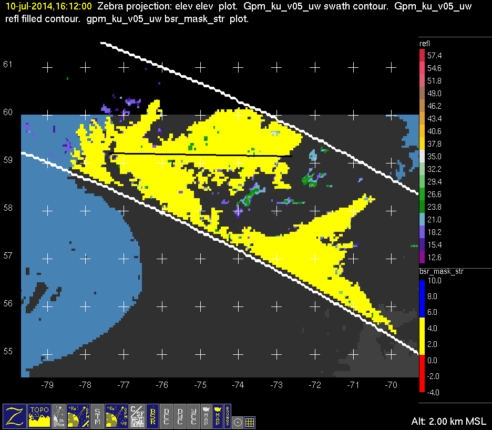
Task: Open the IR 4km satellite icon
Action: [59, 416]
